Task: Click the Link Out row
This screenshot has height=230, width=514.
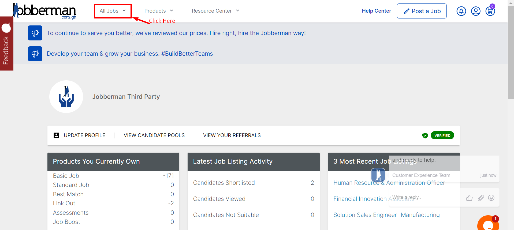Action: (x=113, y=203)
